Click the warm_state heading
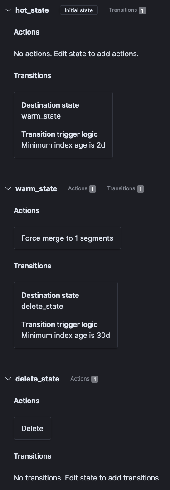 click(x=36, y=188)
